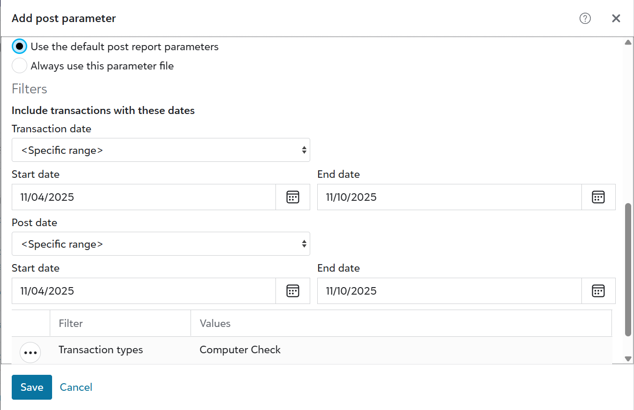Screen dimensions: 634x410
Task: Select Use the default post report parameters
Action: pos(20,46)
